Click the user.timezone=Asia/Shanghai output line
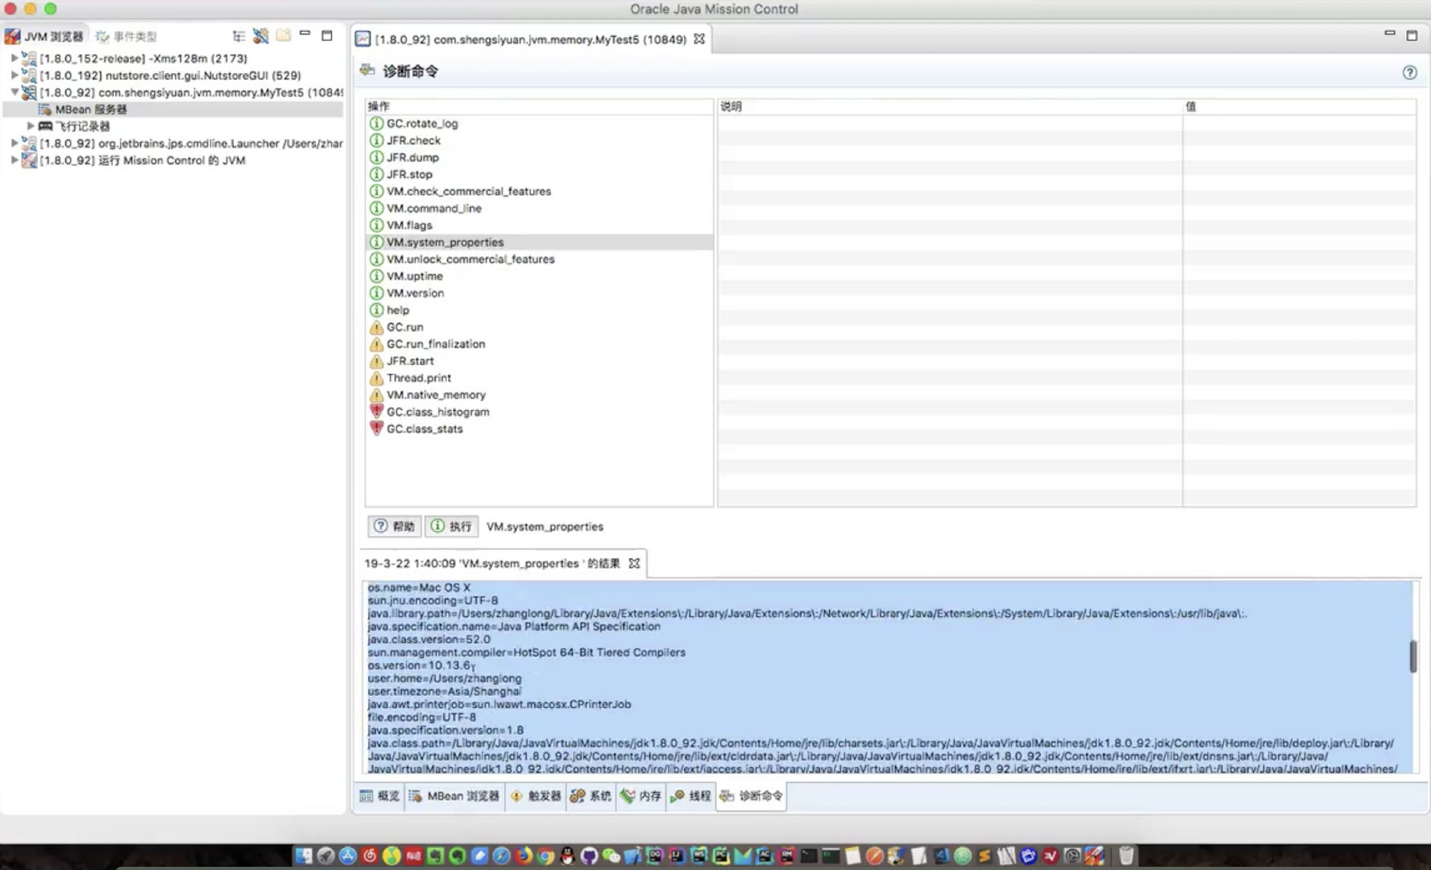 tap(445, 691)
